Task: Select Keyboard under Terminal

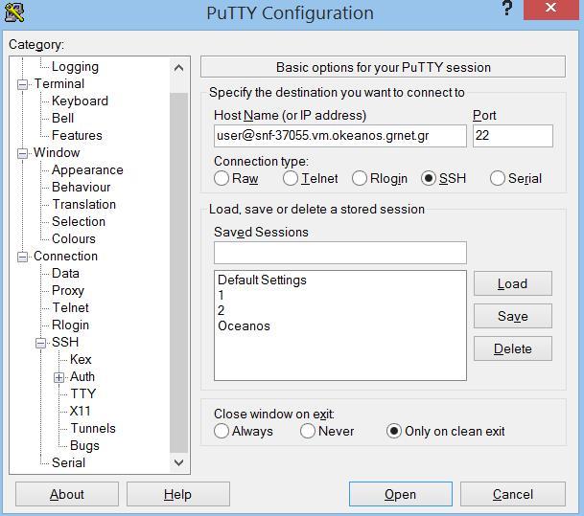Action: tap(80, 101)
